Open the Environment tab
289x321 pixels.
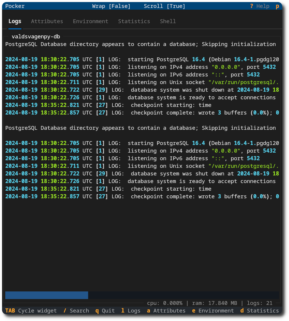tap(90, 21)
